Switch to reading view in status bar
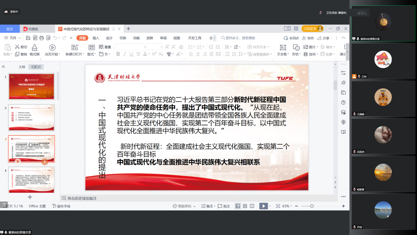This screenshot has height=235, width=417. tap(252, 206)
